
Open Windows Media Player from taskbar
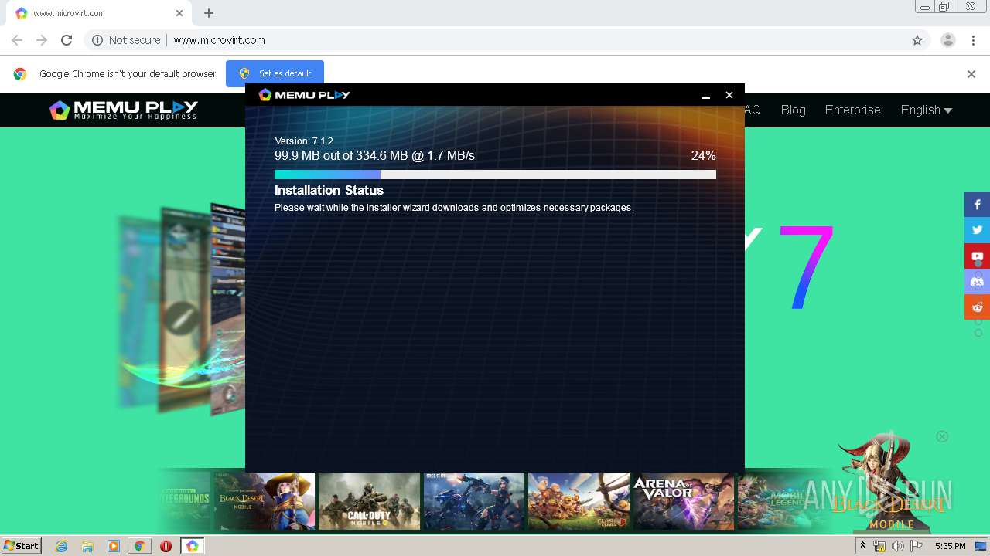[114, 546]
